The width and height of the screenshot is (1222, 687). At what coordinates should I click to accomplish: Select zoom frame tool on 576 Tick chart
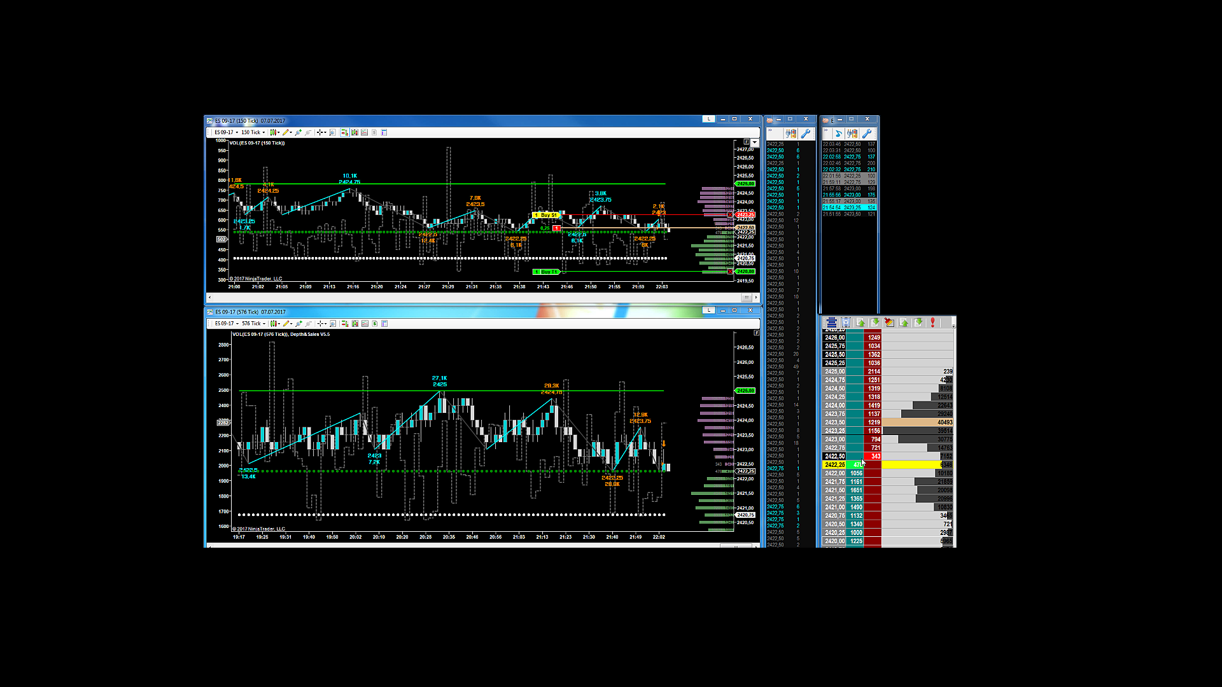(333, 323)
